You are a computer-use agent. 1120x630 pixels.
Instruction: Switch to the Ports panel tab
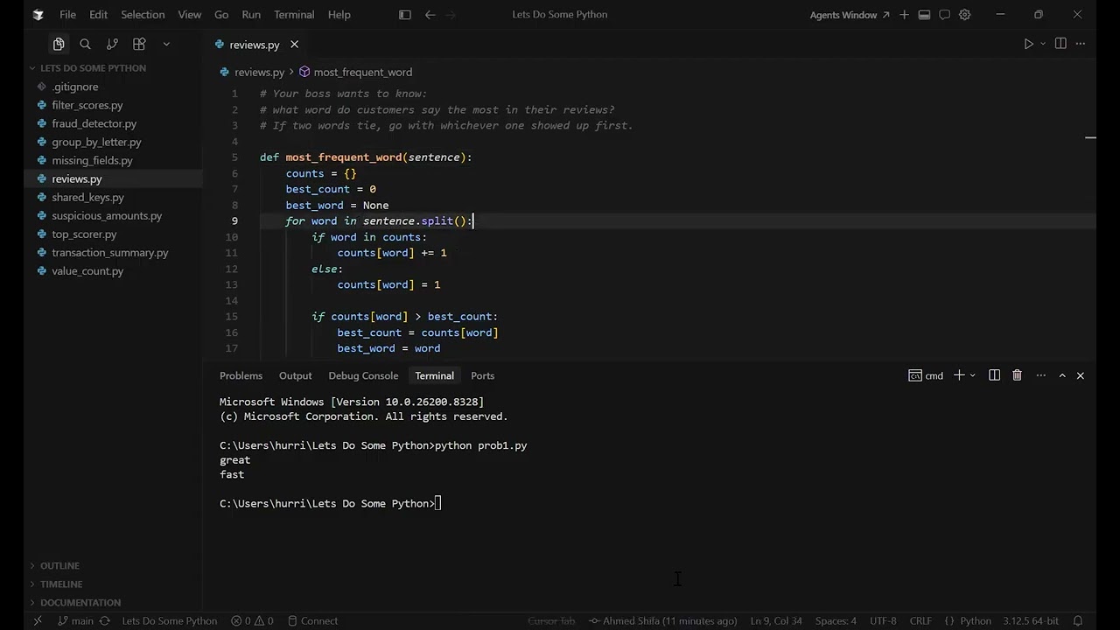(x=482, y=375)
